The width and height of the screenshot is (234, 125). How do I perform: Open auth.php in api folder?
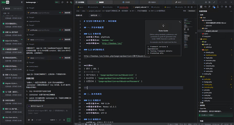coord(207,79)
